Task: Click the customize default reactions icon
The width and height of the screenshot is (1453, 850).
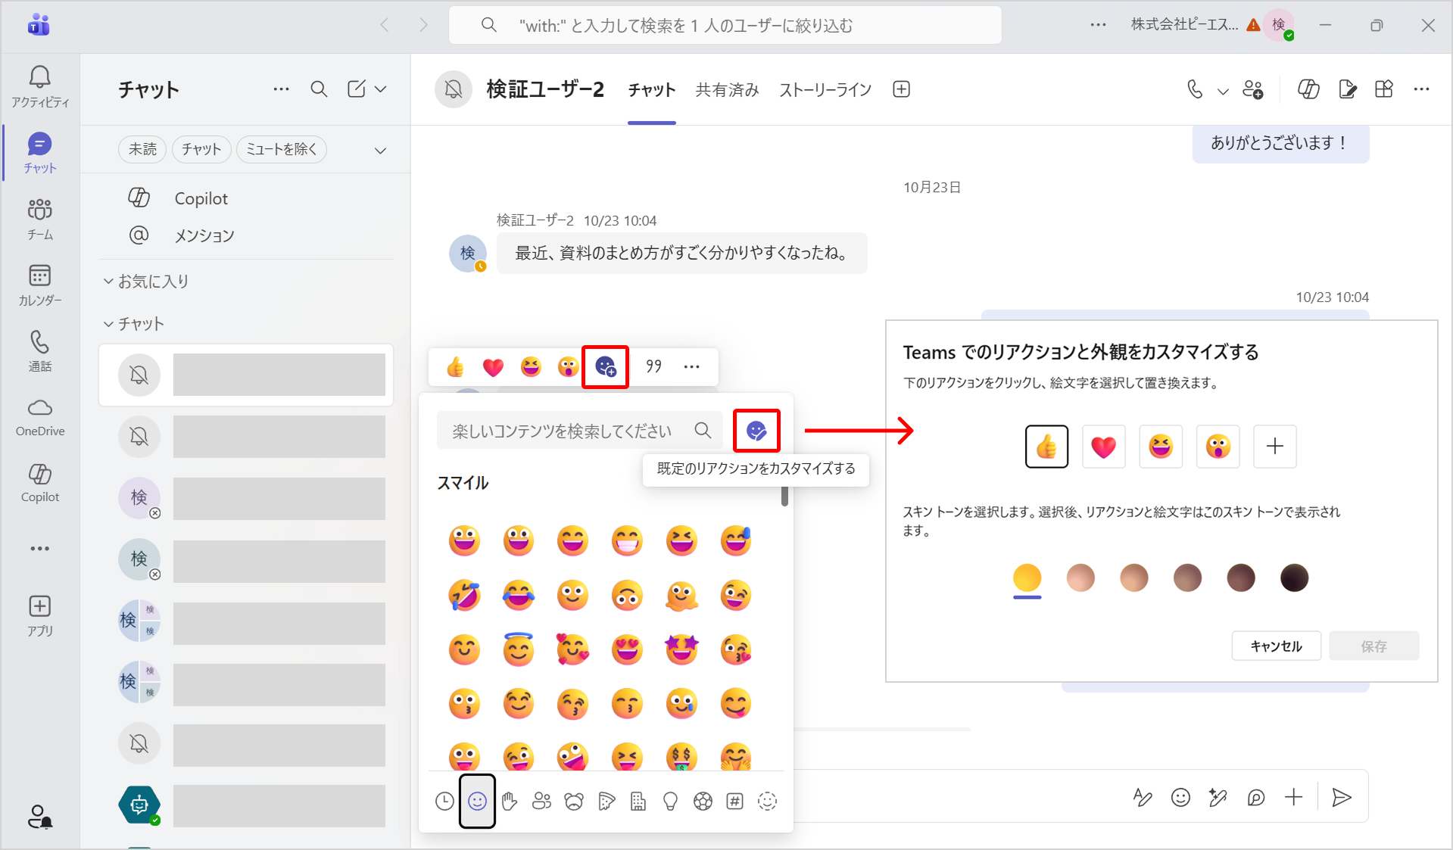Action: (x=756, y=431)
